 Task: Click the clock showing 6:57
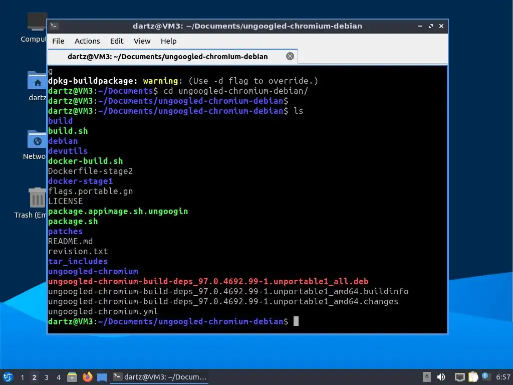pos(503,377)
